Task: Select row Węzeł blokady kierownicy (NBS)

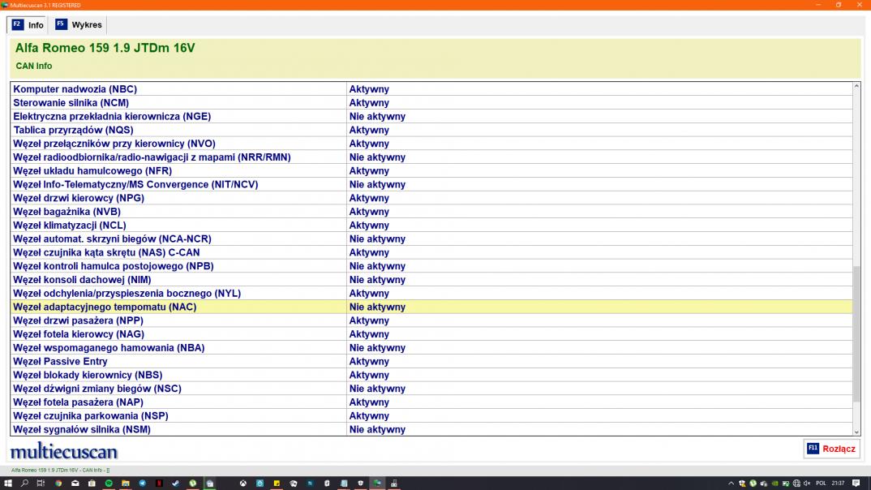Action: (x=431, y=375)
